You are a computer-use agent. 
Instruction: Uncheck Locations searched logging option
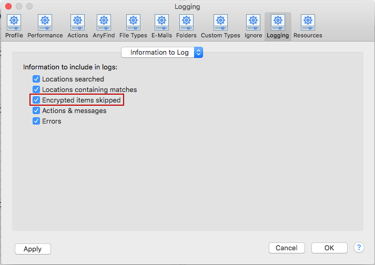[x=36, y=79]
